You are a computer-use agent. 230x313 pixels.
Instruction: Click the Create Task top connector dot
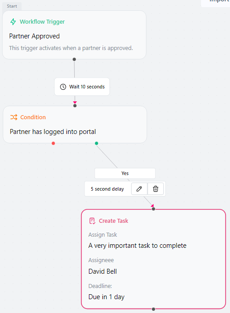click(x=153, y=209)
